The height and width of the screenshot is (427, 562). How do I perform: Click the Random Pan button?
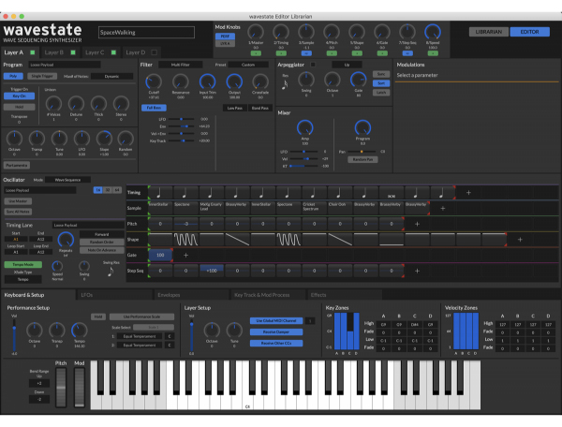pos(362,159)
